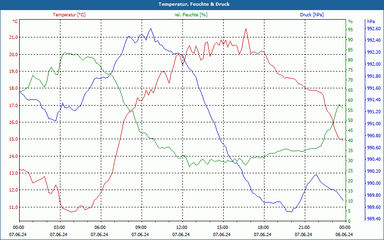Click the 50 humidity axis value
Viewport: 384px width, 240px height.
pyautogui.click(x=350, y=120)
